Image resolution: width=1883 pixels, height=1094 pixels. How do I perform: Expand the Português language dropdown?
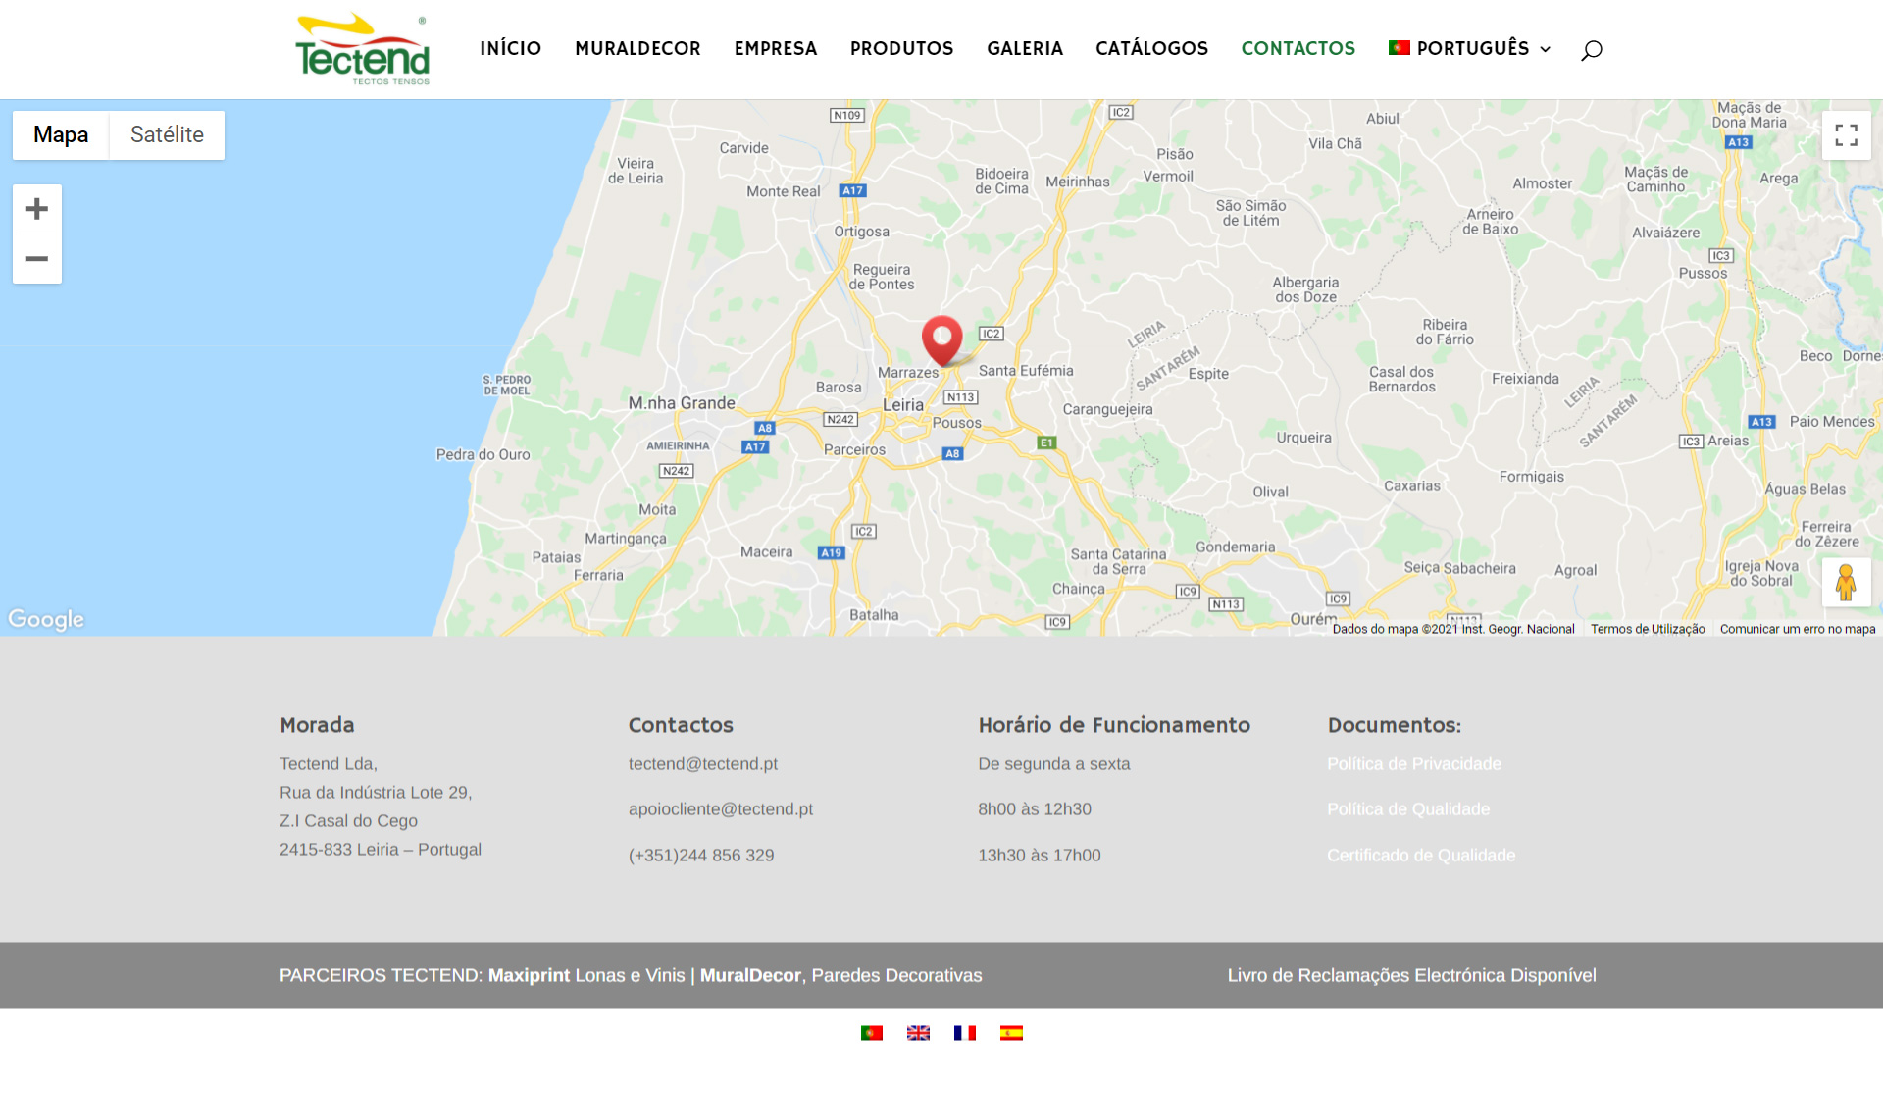pos(1469,49)
